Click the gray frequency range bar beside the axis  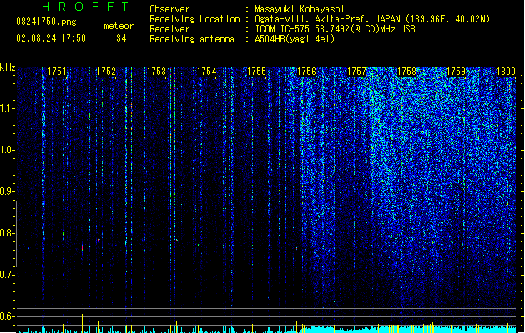[x=16, y=233]
